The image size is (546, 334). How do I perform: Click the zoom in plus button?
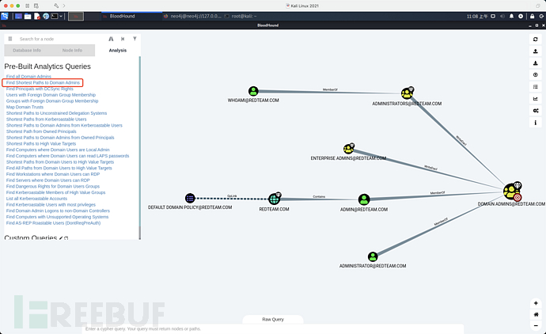tap(536, 303)
